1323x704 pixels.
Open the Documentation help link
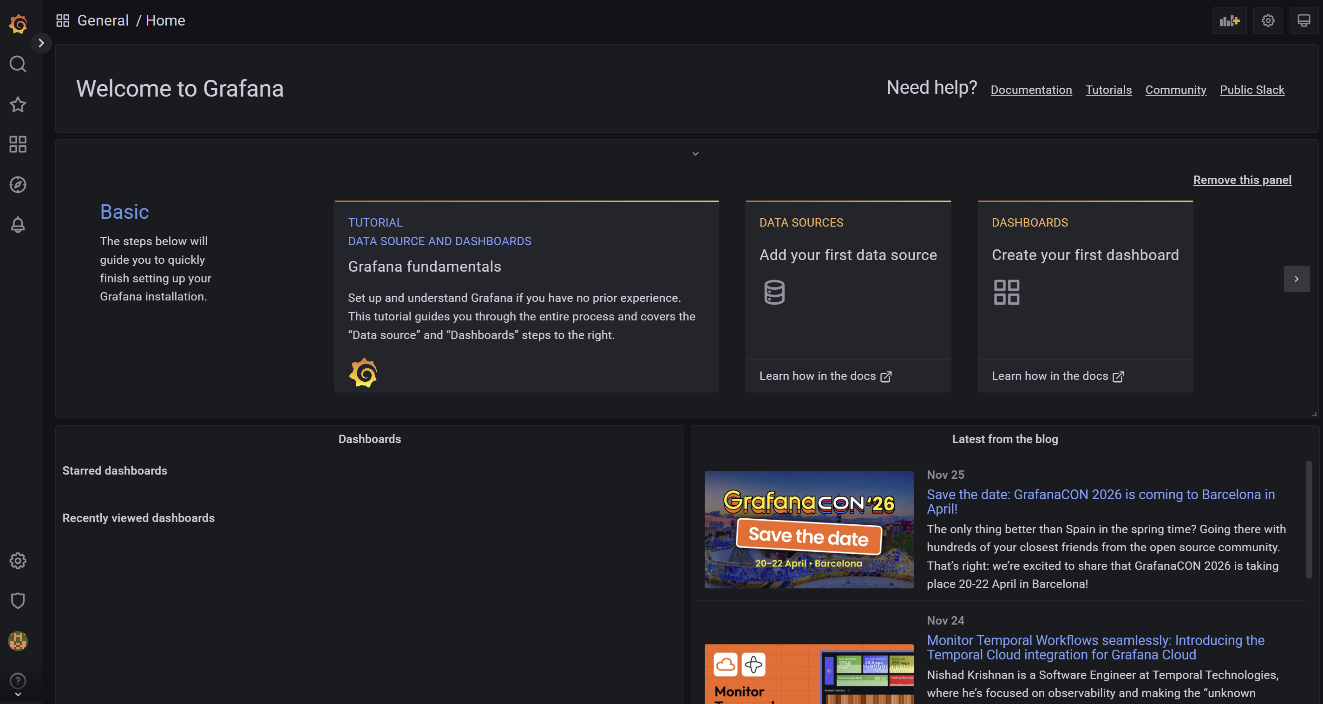click(x=1031, y=90)
